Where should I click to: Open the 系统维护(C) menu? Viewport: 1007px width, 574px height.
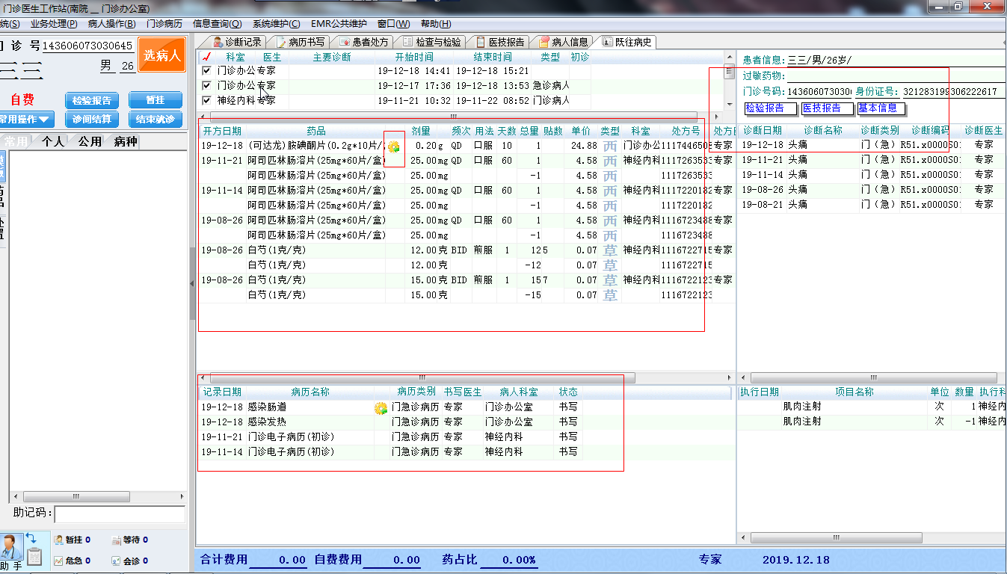pos(277,24)
